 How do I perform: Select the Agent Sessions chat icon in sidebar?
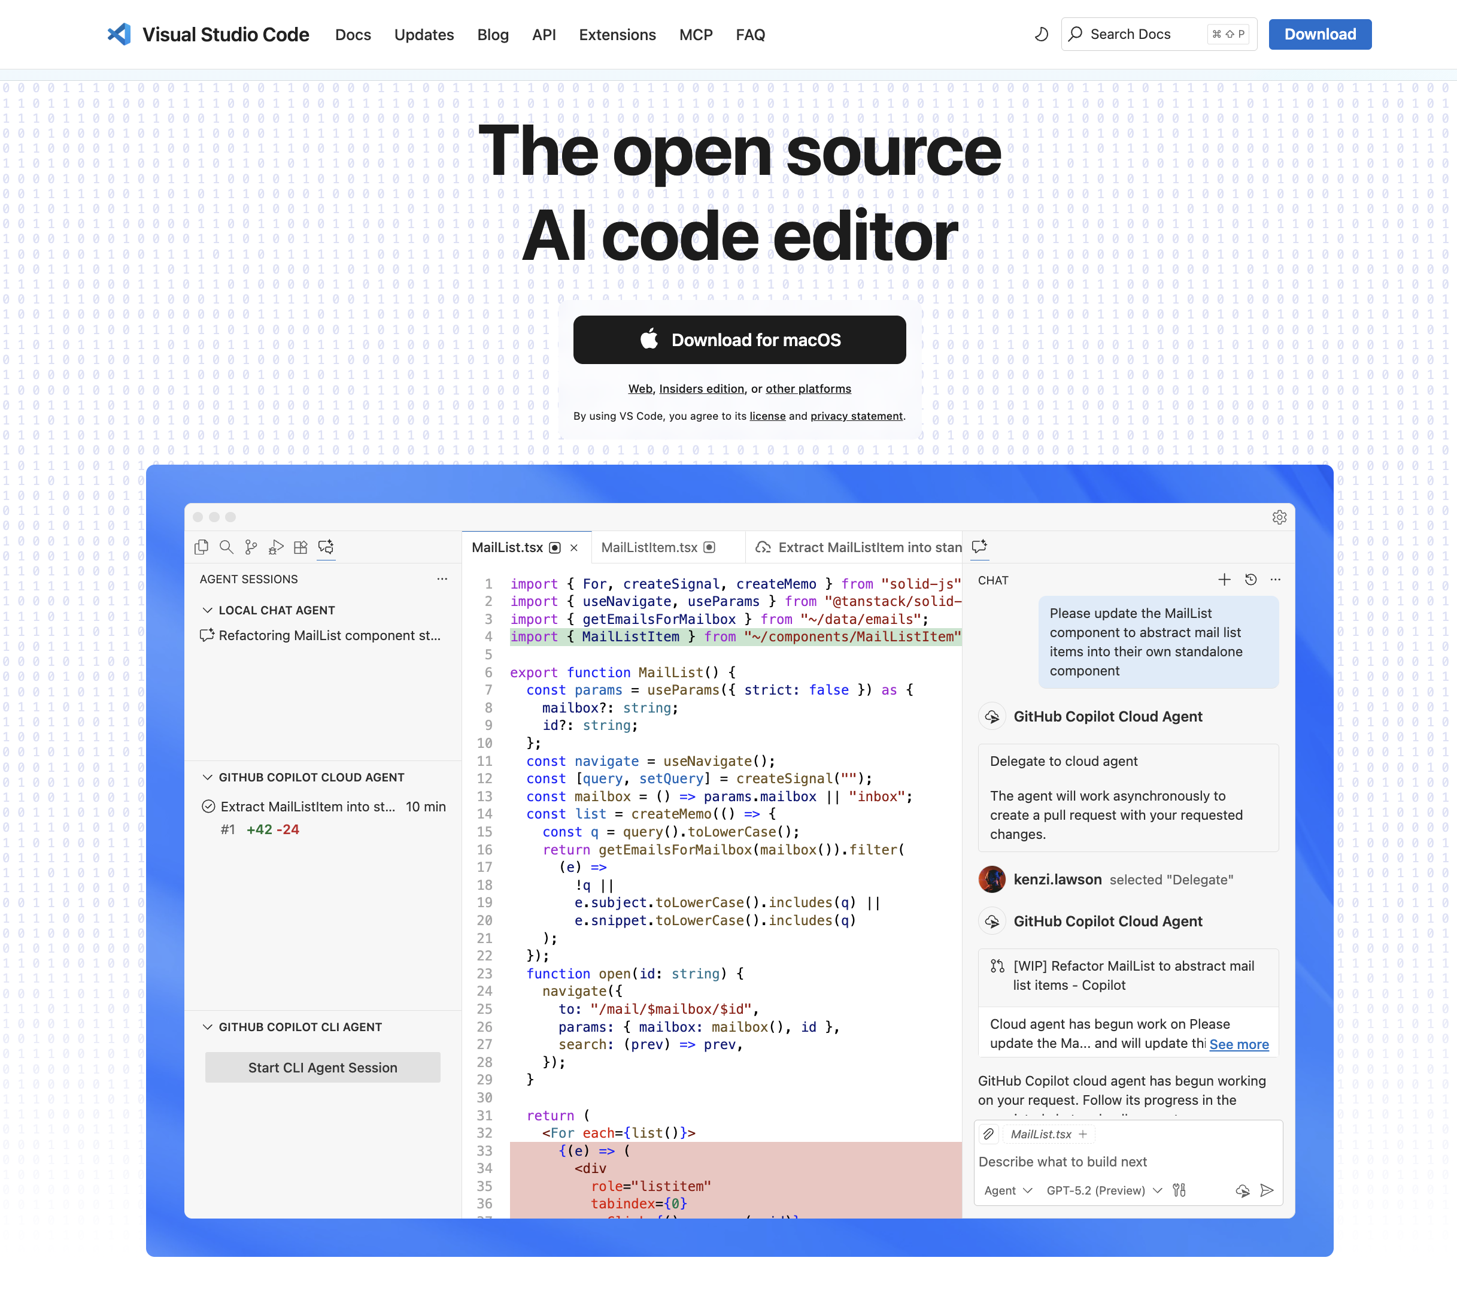[x=326, y=547]
